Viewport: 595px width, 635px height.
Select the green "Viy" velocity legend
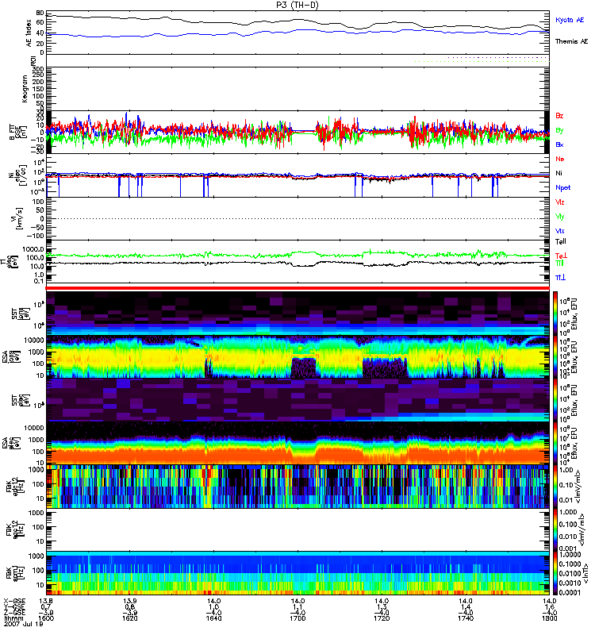[560, 217]
